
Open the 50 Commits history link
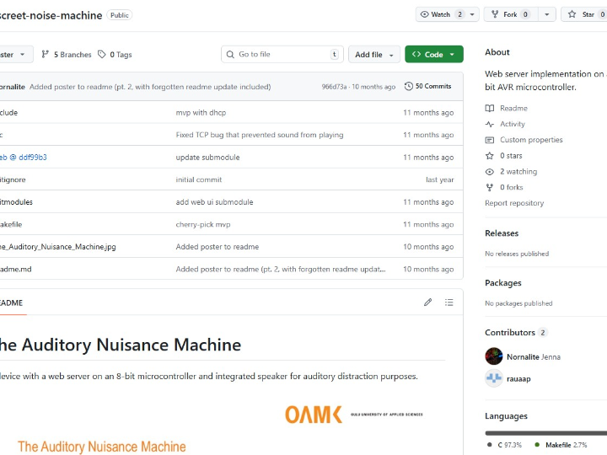coord(428,86)
